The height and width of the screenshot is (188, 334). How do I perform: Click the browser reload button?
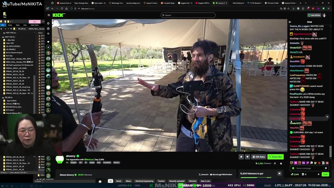(62, 9)
